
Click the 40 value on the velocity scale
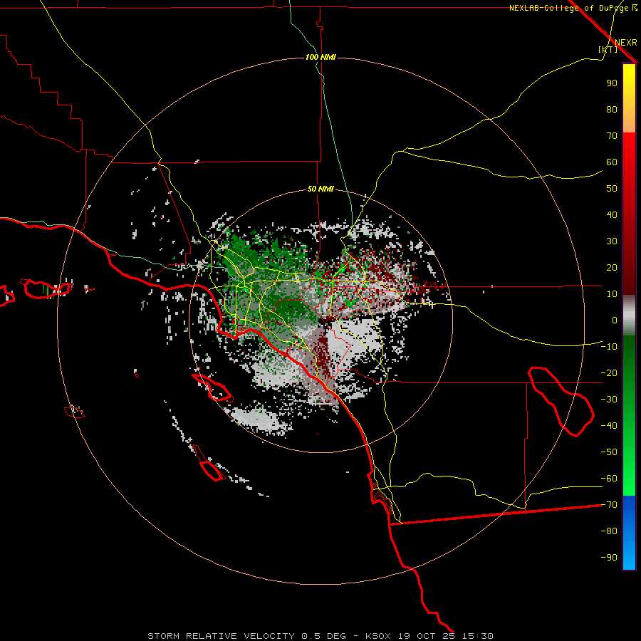click(x=612, y=215)
